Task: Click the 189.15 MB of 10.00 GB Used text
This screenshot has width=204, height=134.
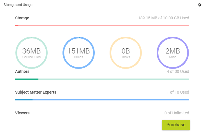Action: [x=163, y=18]
